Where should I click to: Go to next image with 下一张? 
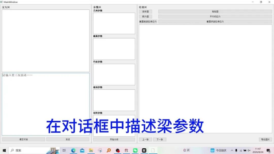[x=160, y=139]
